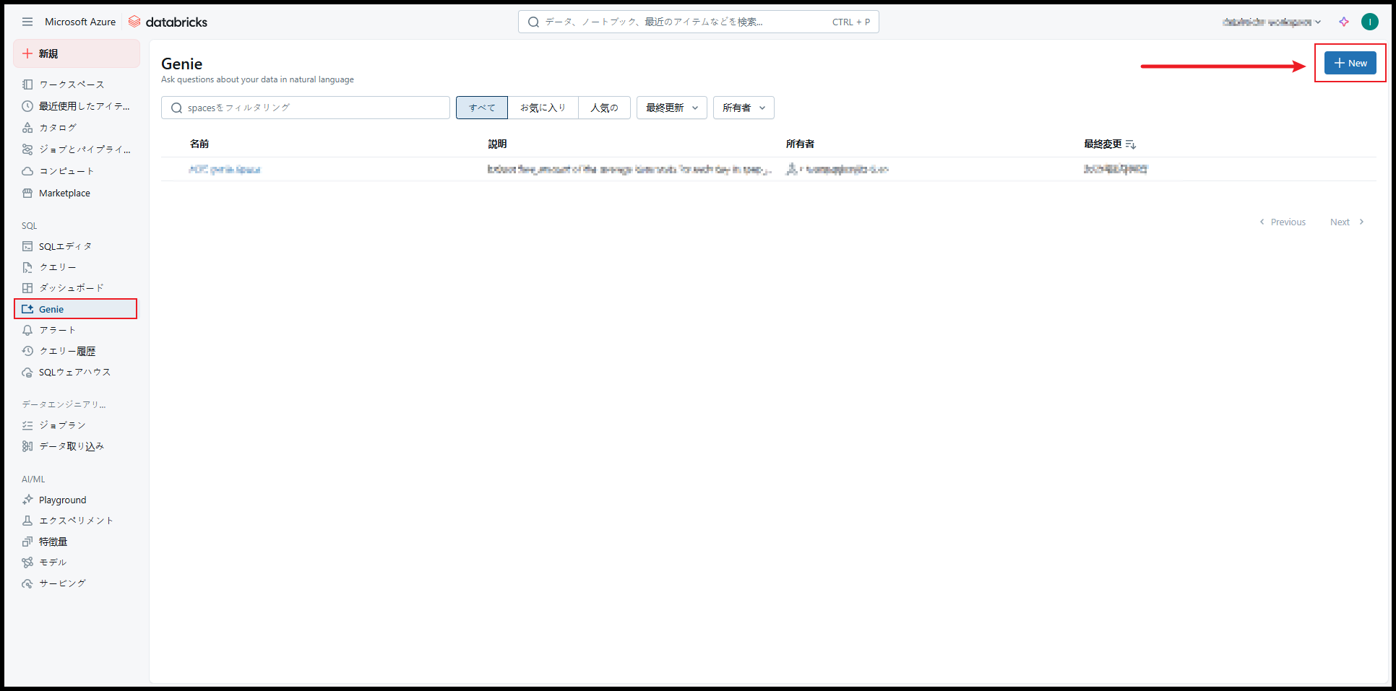Go to カタログ in the sidebar
The width and height of the screenshot is (1396, 691).
pos(58,128)
